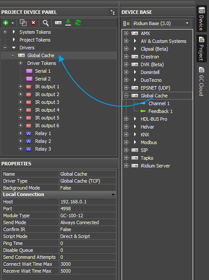Expand AV & Custom Systems folder
This screenshot has width=209, height=280.
click(x=126, y=41)
